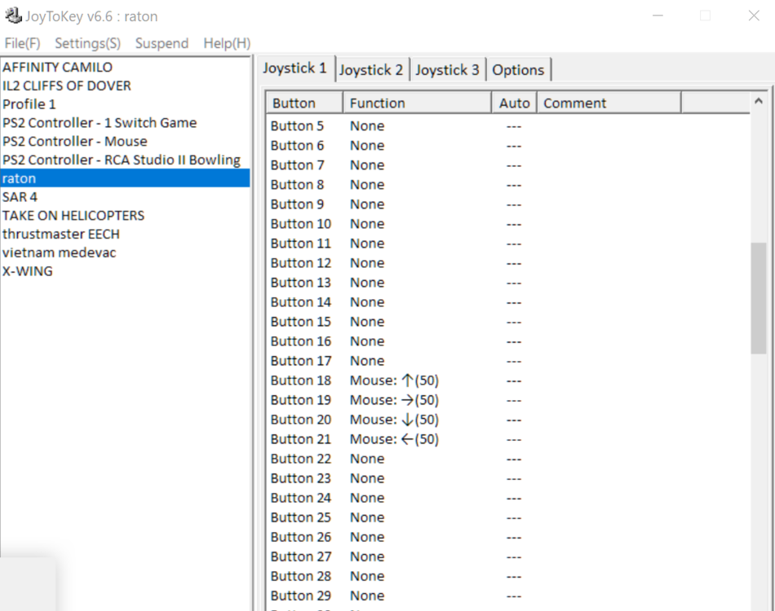Select the SAR 4 profile
The image size is (775, 611).
pos(126,197)
